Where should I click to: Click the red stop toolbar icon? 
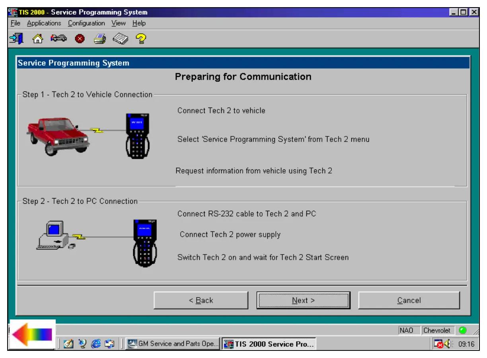coord(80,39)
